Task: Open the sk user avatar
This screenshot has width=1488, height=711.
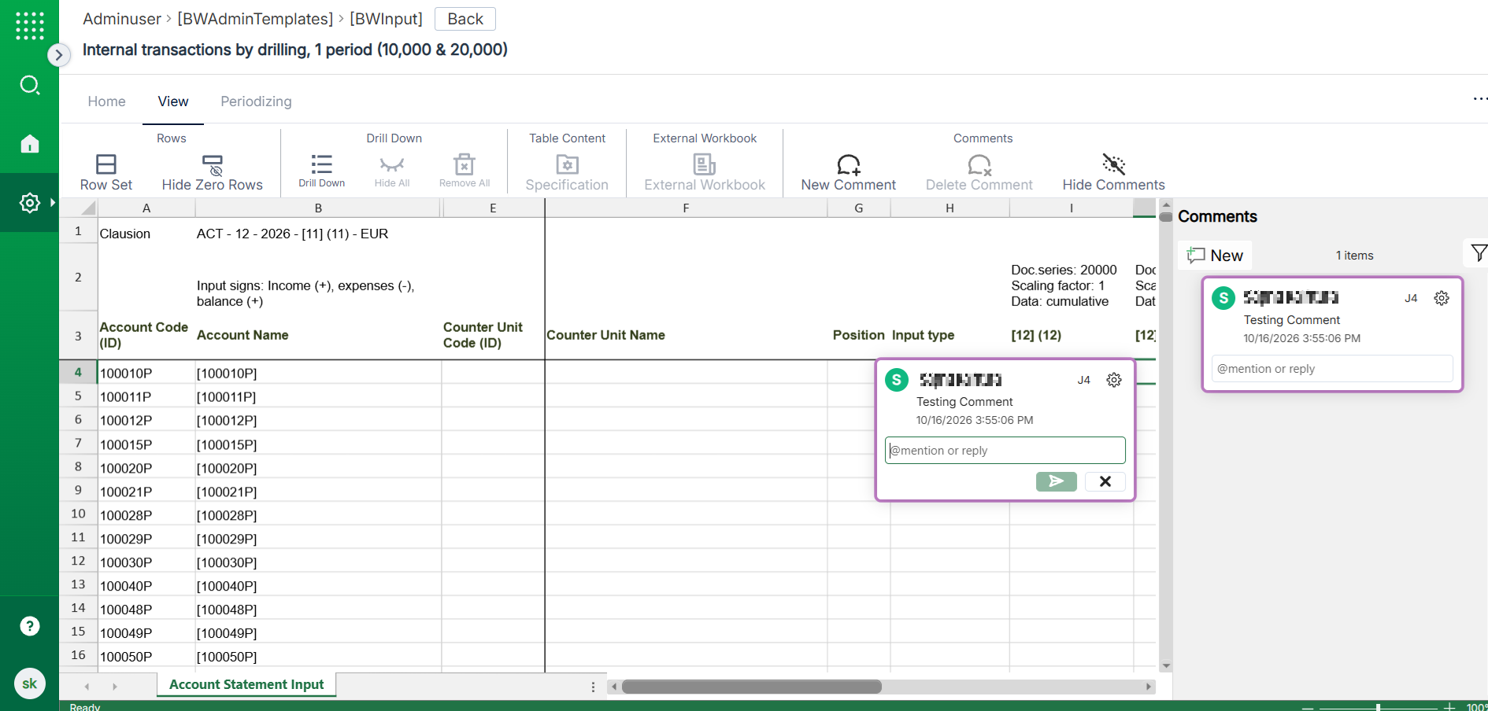Action: coord(29,683)
